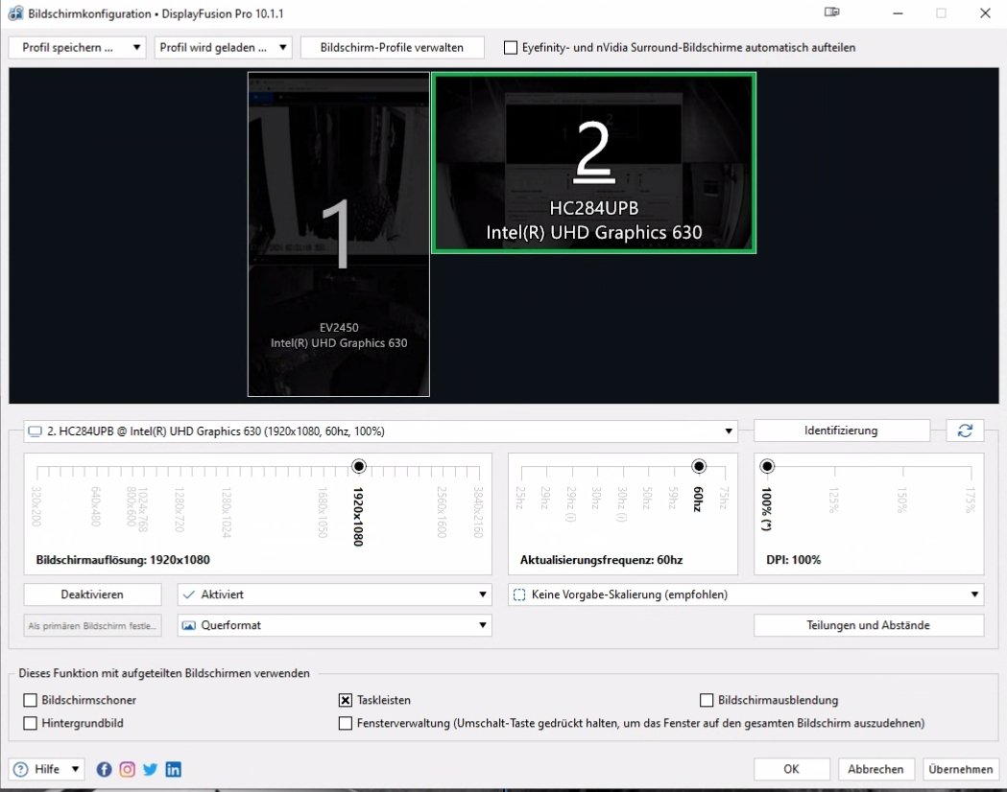The image size is (1007, 792).
Task: Click the Identifizierung button
Action: point(841,431)
